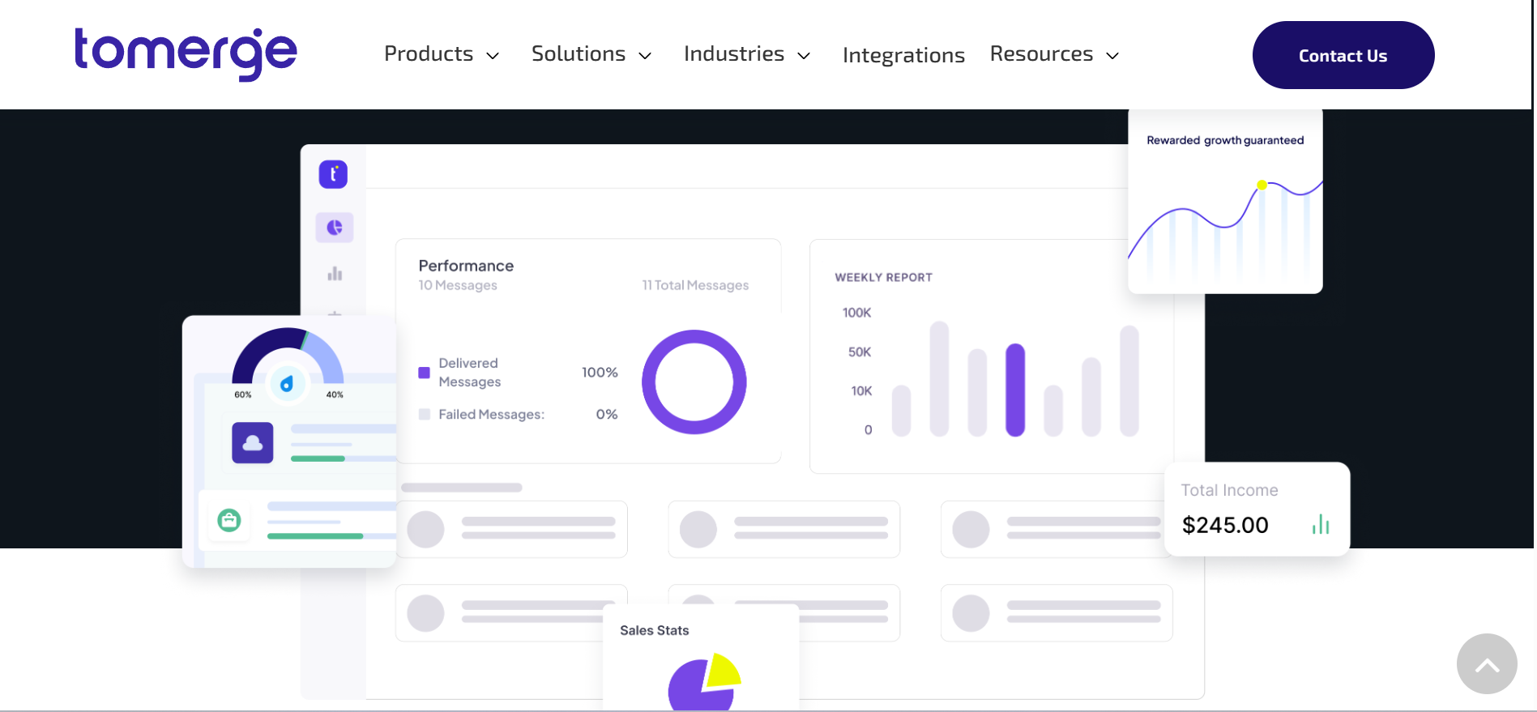Click the cloud icon in the floating card
This screenshot has height=712, width=1537.
[253, 442]
